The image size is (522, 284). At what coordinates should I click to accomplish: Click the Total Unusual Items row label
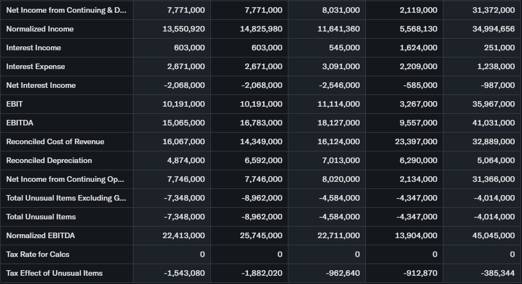click(x=41, y=217)
